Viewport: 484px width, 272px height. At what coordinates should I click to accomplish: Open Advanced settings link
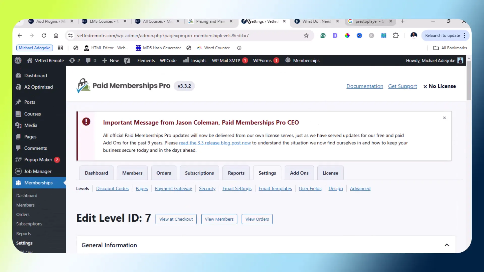click(360, 188)
